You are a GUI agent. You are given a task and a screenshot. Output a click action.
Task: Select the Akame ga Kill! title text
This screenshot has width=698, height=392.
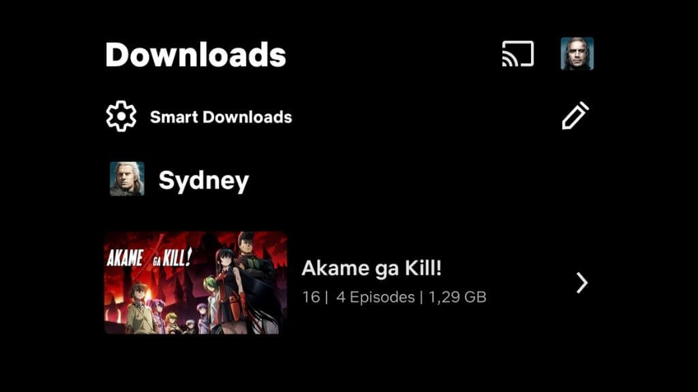click(x=371, y=268)
